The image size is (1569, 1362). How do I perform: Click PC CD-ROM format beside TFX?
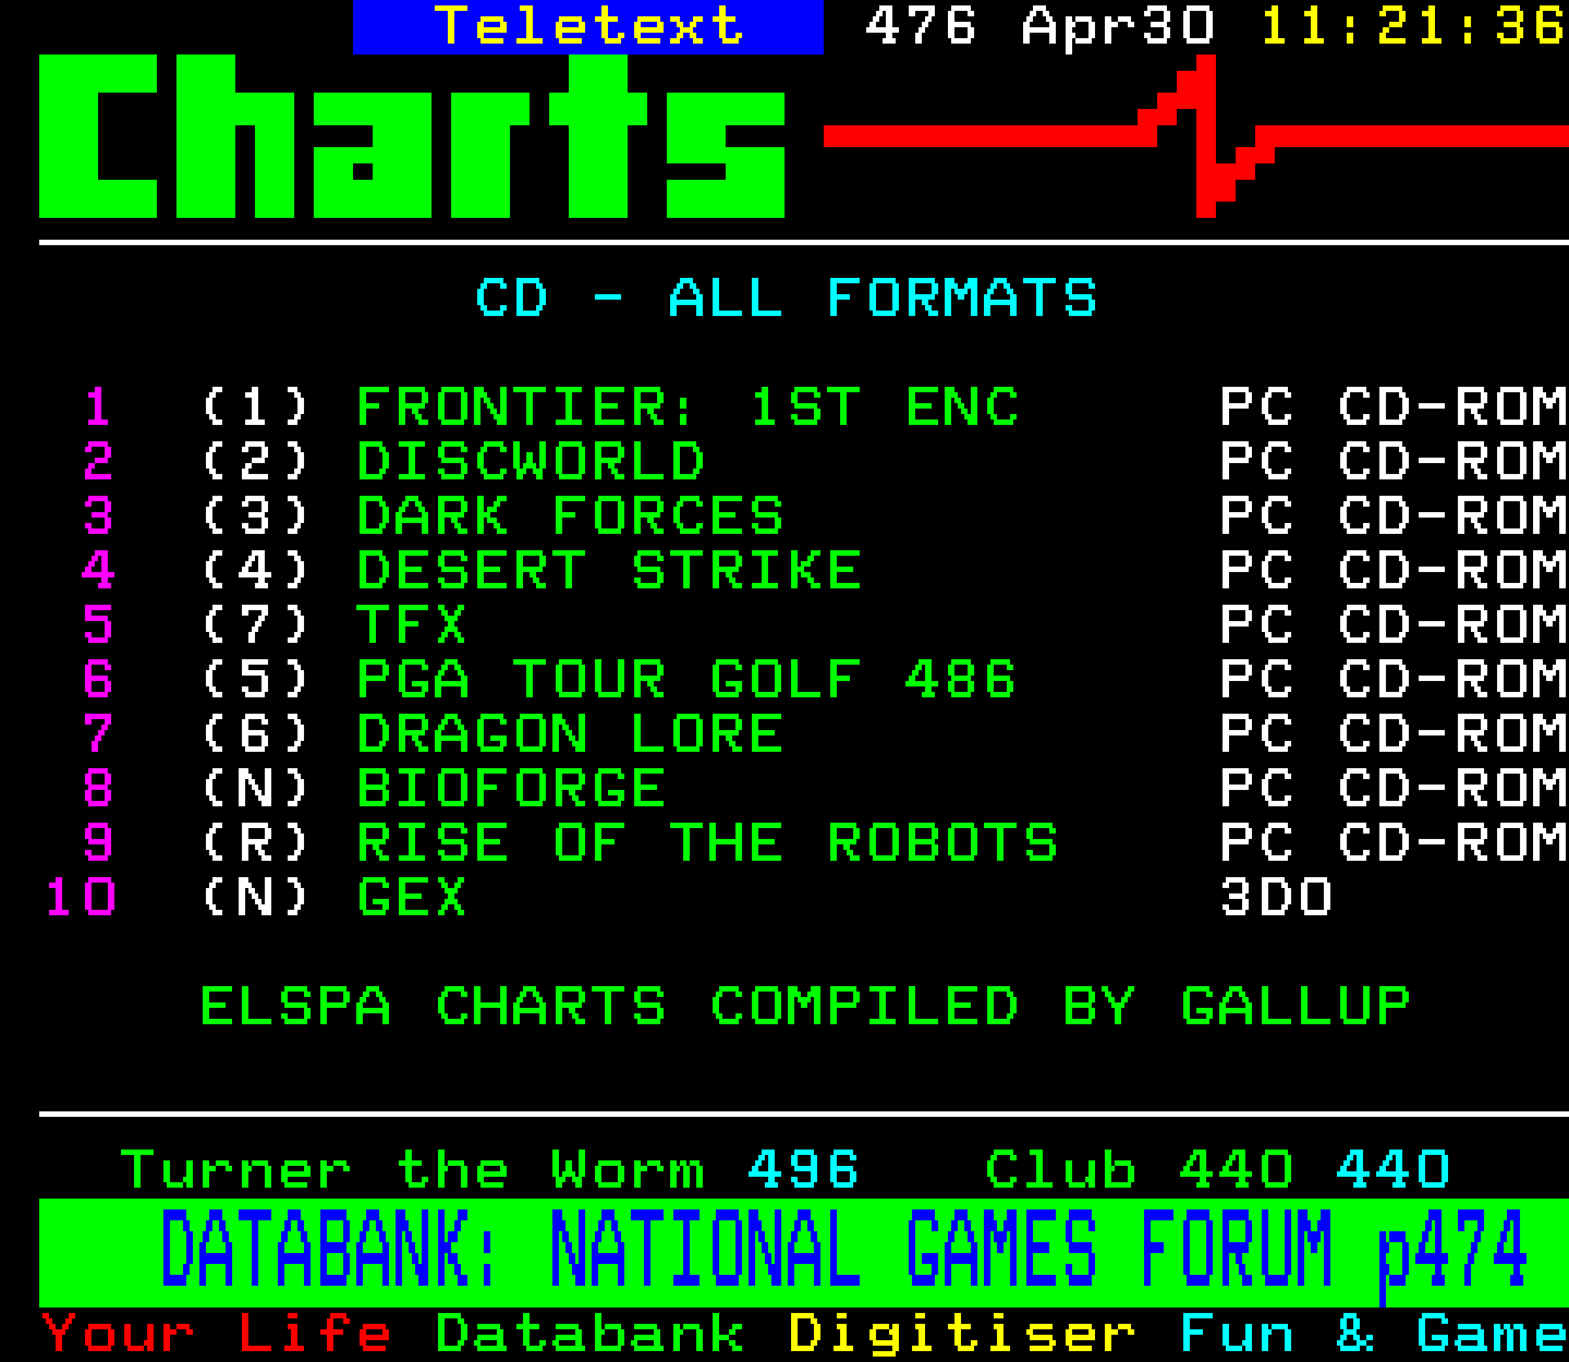1394,625
